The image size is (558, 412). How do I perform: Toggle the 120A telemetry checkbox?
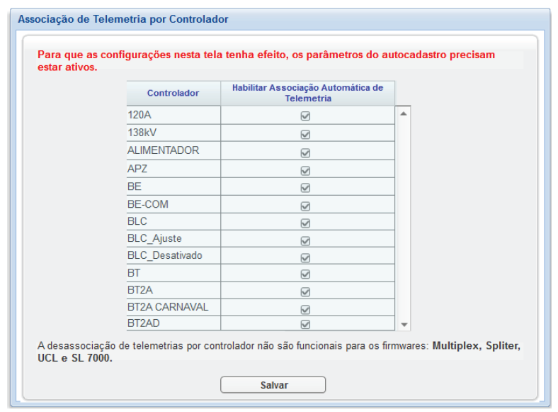[306, 116]
